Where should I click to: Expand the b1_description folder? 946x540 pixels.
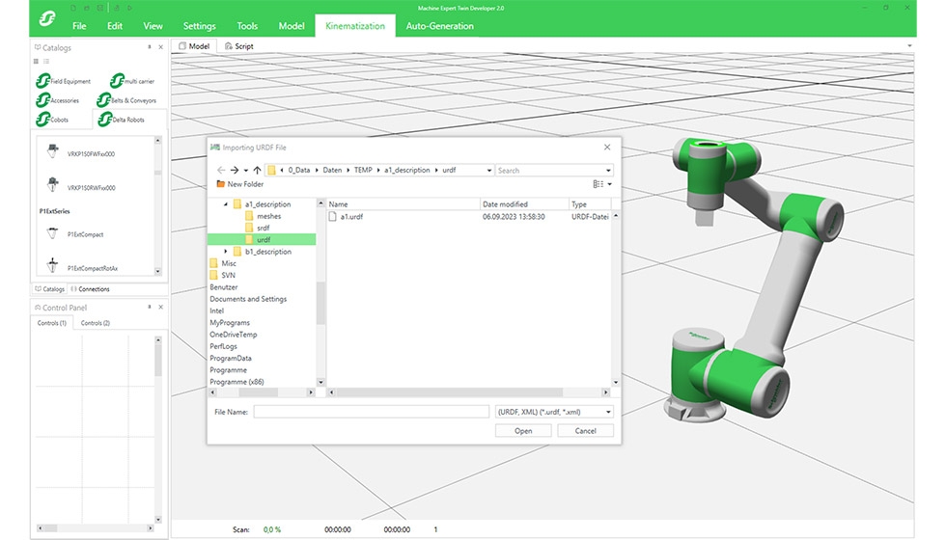226,252
